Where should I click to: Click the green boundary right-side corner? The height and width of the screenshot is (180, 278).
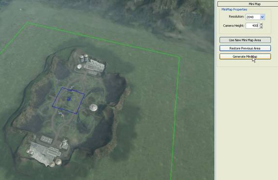point(179,57)
